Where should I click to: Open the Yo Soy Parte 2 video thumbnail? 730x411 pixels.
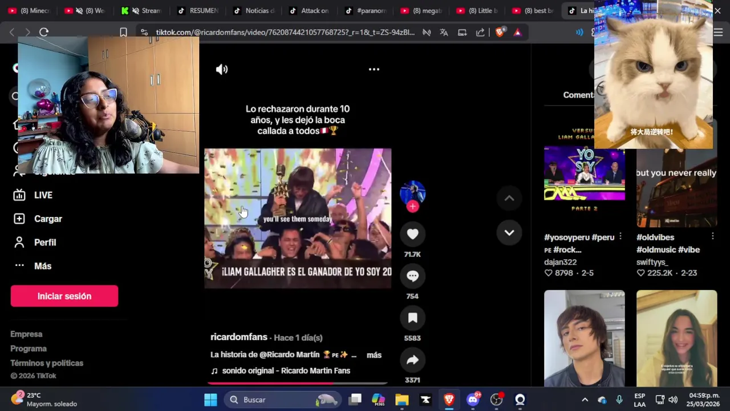(x=584, y=173)
